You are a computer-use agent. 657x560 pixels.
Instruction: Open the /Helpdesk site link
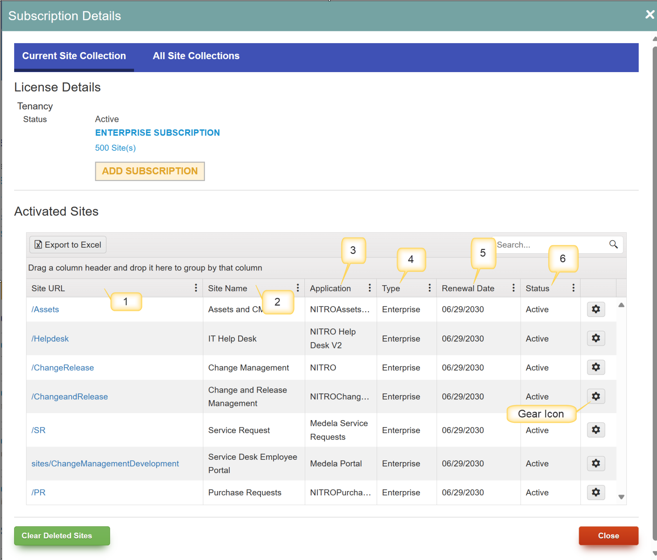point(50,339)
